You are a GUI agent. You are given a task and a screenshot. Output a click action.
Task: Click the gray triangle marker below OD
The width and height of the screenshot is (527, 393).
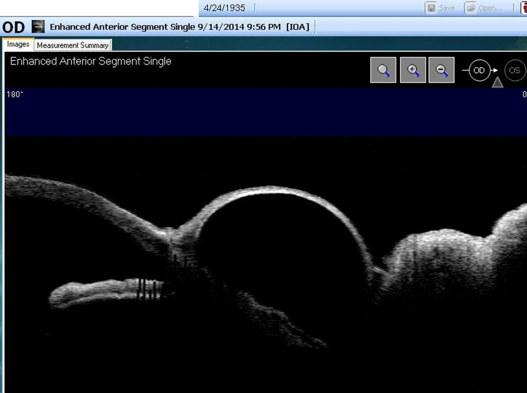coord(497,82)
